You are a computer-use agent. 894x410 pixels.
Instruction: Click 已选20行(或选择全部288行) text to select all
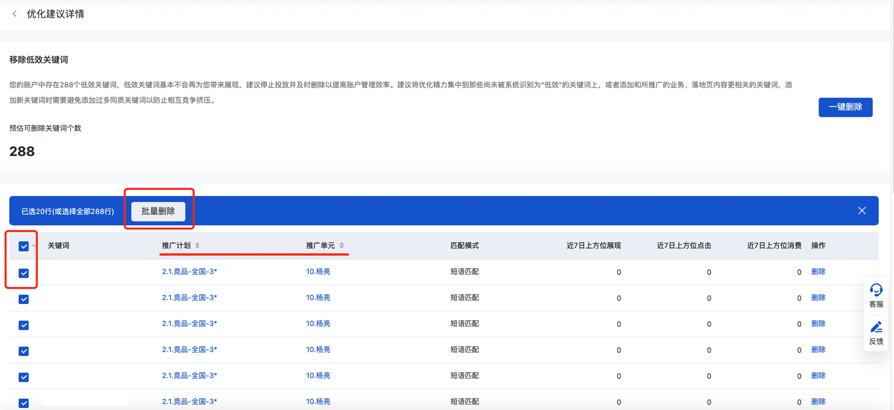[68, 212]
